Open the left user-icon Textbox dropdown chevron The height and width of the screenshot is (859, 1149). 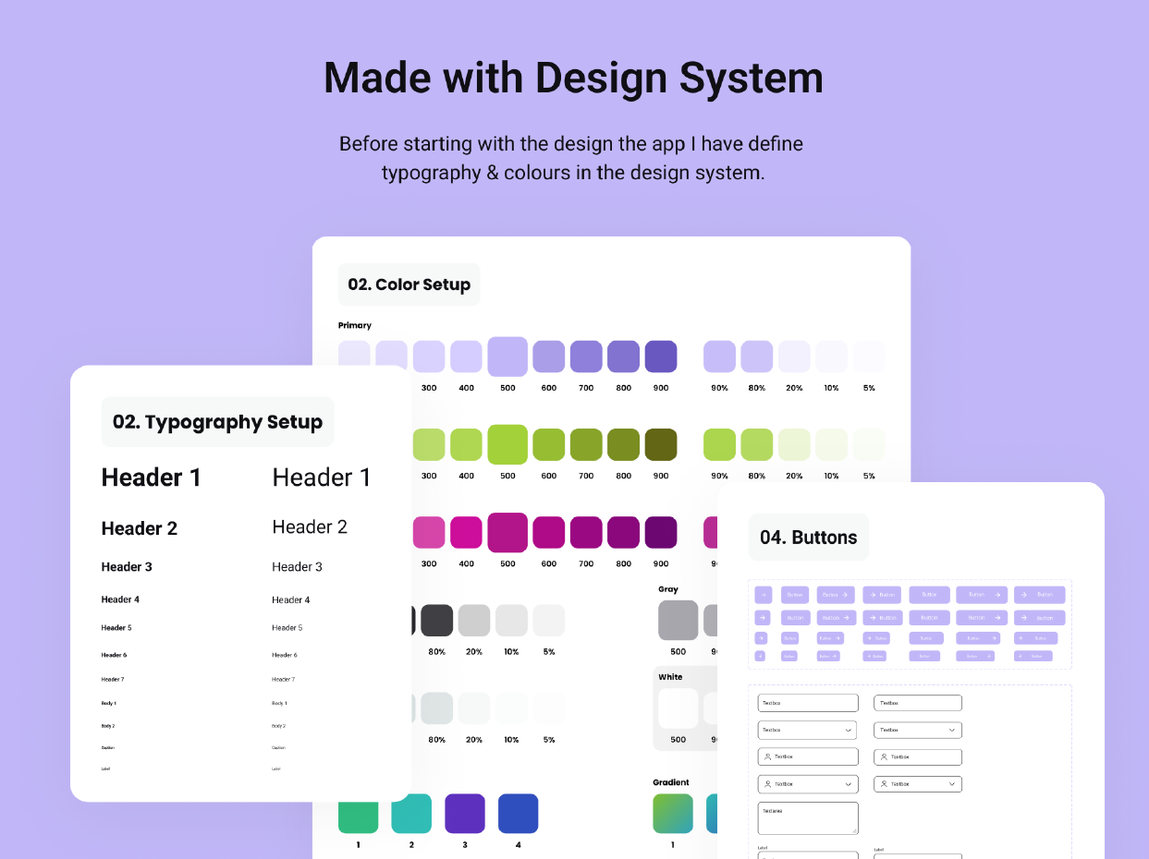pos(849,784)
